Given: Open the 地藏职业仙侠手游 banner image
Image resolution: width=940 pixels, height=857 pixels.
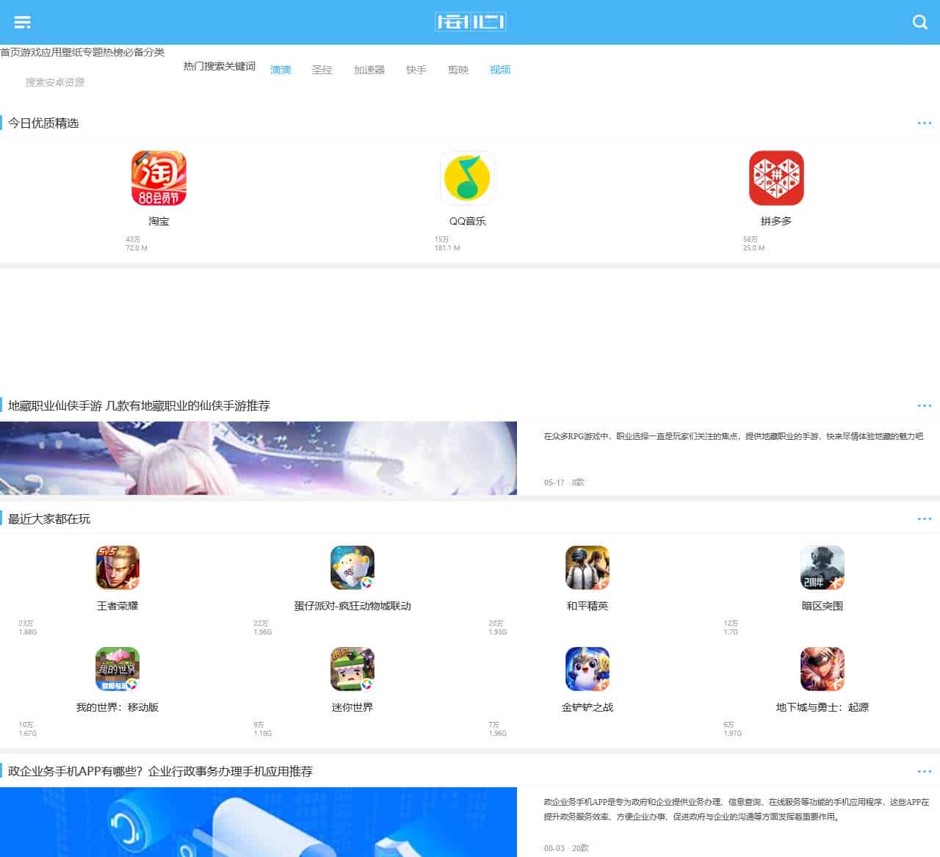Looking at the screenshot, I should pos(258,458).
